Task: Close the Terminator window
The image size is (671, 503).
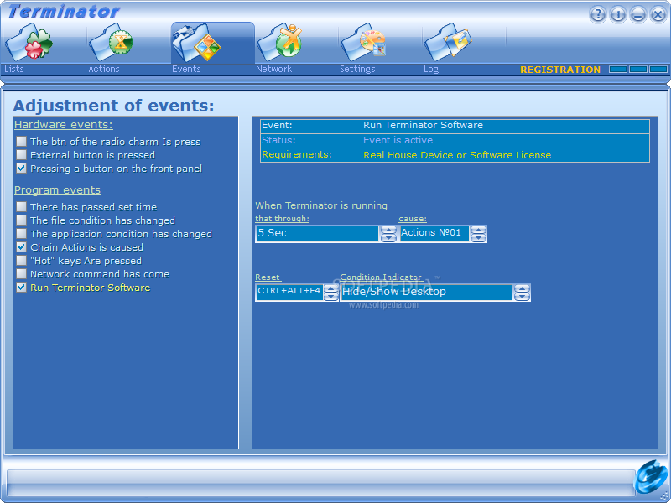Action: click(658, 14)
